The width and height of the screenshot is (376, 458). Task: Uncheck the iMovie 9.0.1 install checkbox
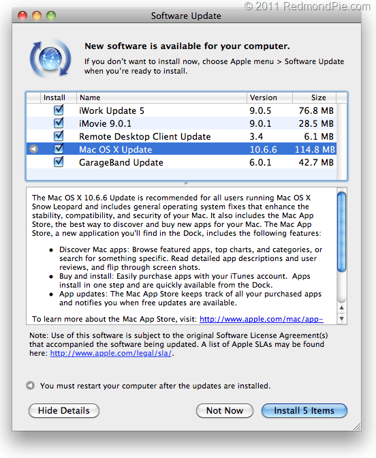pos(59,123)
